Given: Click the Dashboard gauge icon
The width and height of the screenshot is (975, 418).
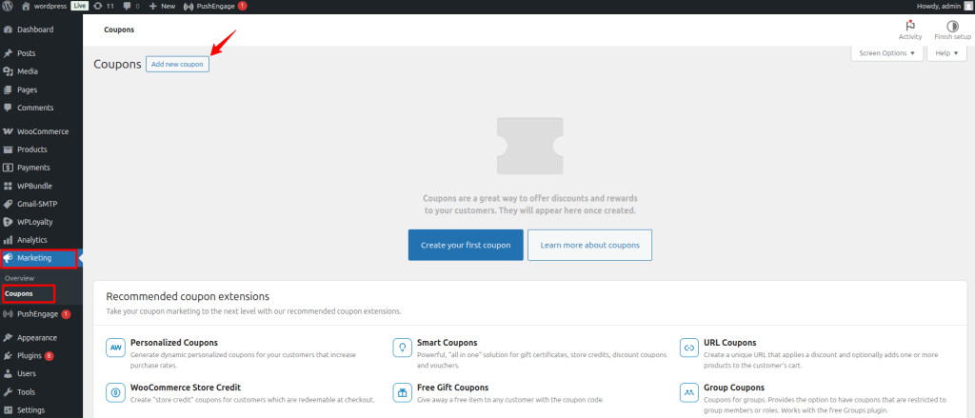Looking at the screenshot, I should click(x=8, y=30).
